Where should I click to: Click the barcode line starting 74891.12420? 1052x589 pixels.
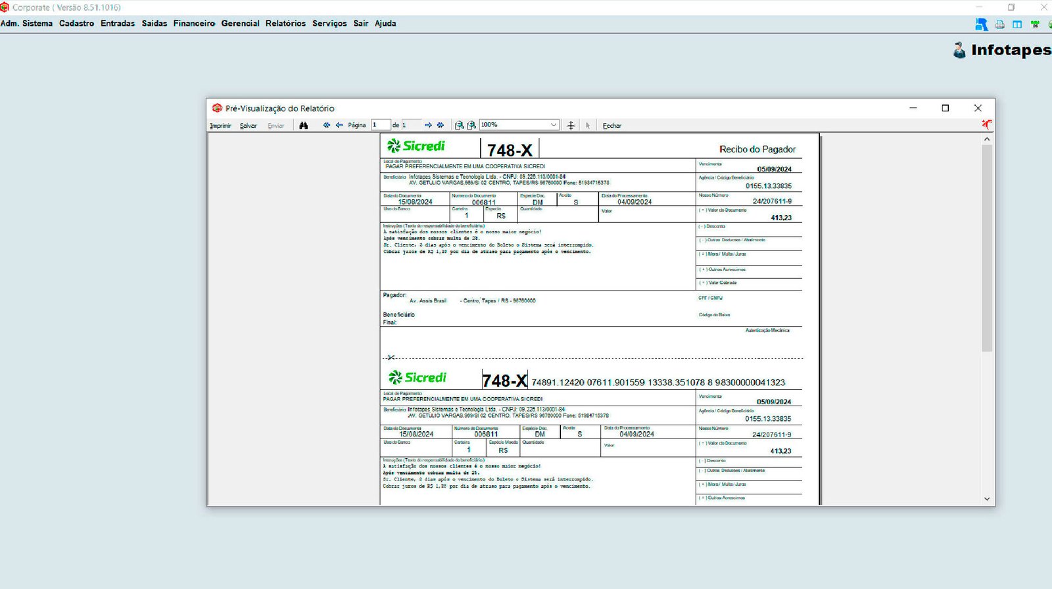pyautogui.click(x=658, y=383)
